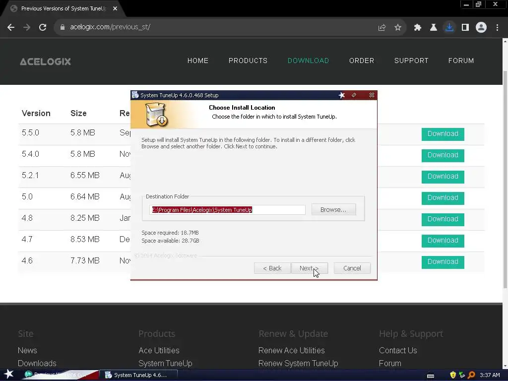Click the Space required: 18.7MB text

[x=170, y=233]
